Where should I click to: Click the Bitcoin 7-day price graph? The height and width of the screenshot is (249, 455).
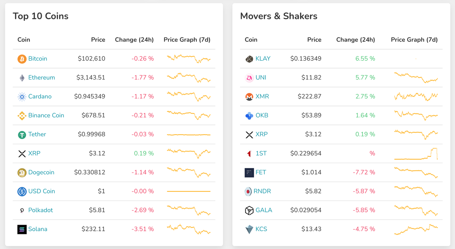pyautogui.click(x=188, y=59)
